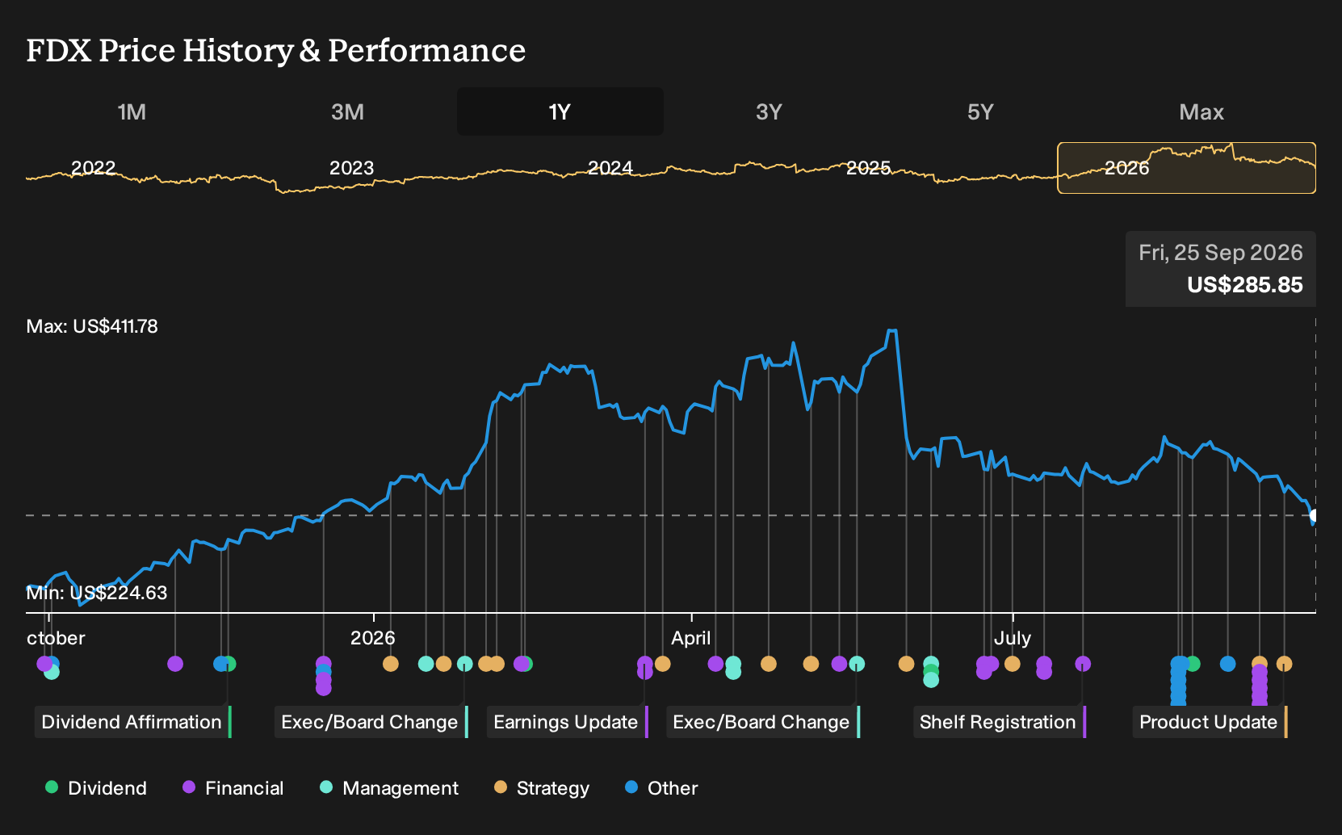Click green Dividend dot beside the blue September stack

[x=1193, y=664]
